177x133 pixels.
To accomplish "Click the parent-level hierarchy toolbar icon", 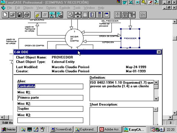I will [x=125, y=15].
